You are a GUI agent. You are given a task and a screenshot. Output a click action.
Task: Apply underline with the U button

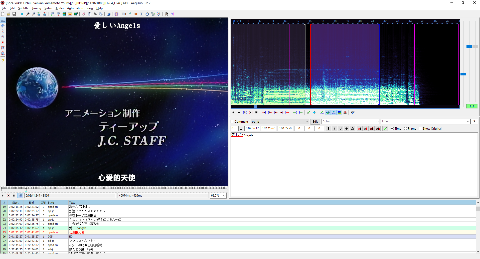341,129
